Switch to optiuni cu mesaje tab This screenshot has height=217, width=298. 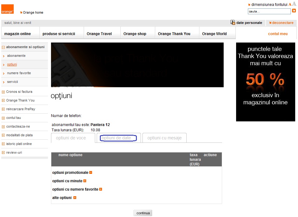(x=164, y=138)
